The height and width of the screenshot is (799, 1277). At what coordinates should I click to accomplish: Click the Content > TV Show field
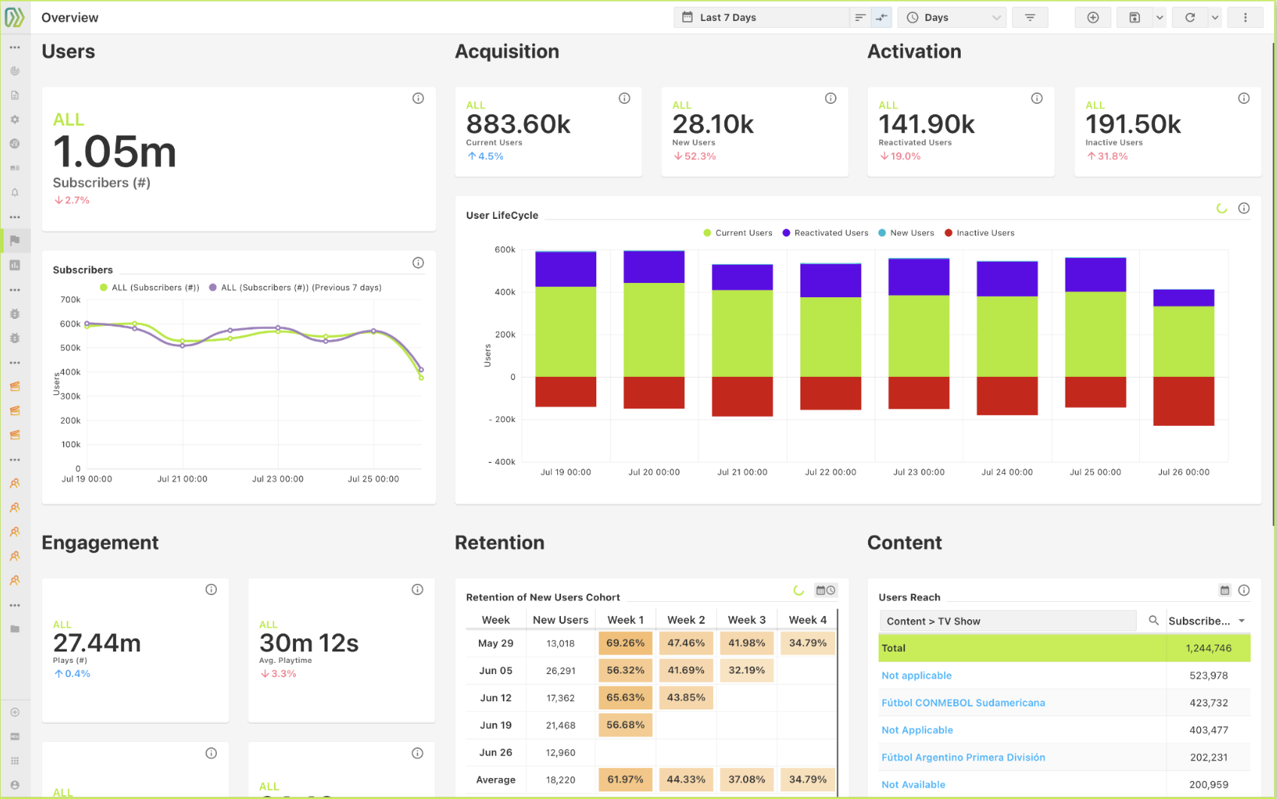pyautogui.click(x=1007, y=621)
